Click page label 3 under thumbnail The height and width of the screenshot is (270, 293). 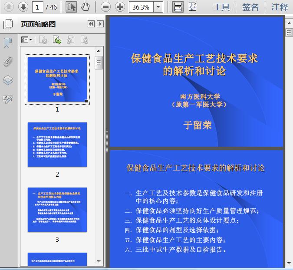pyautogui.click(x=57, y=239)
